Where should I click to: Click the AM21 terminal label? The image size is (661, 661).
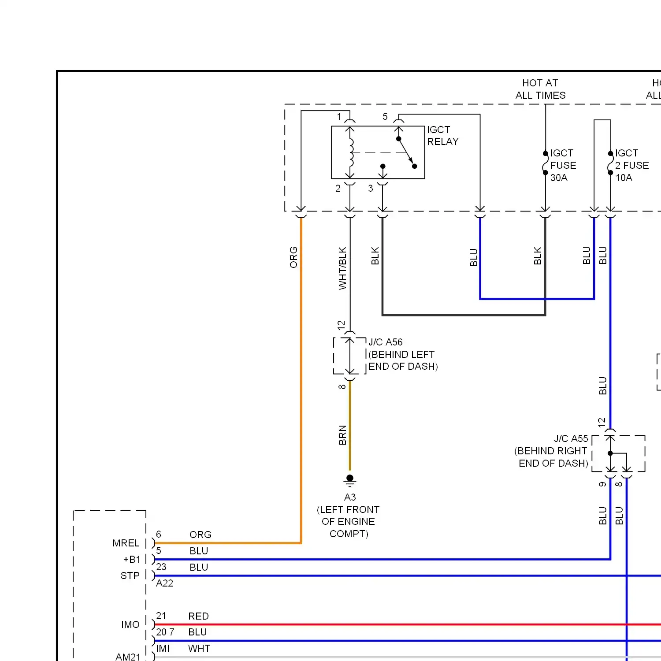(128, 657)
